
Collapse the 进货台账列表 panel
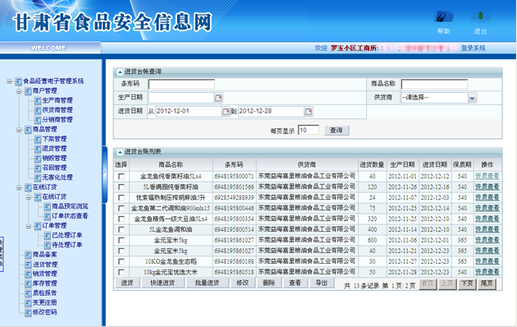(120, 152)
